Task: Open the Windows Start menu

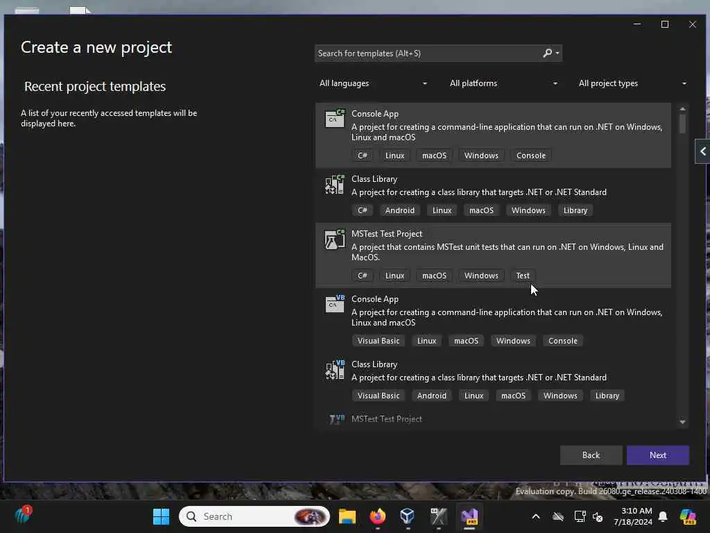Action: (x=161, y=516)
